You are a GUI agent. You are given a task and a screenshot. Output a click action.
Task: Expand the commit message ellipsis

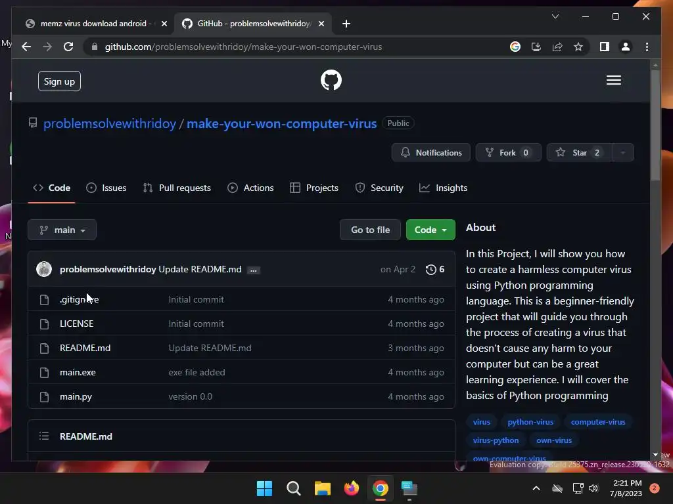click(253, 270)
